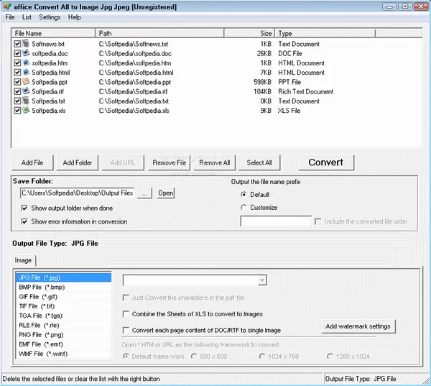Click the Rich Text Document type cell
Image resolution: width=431 pixels, height=386 pixels.
tap(306, 91)
